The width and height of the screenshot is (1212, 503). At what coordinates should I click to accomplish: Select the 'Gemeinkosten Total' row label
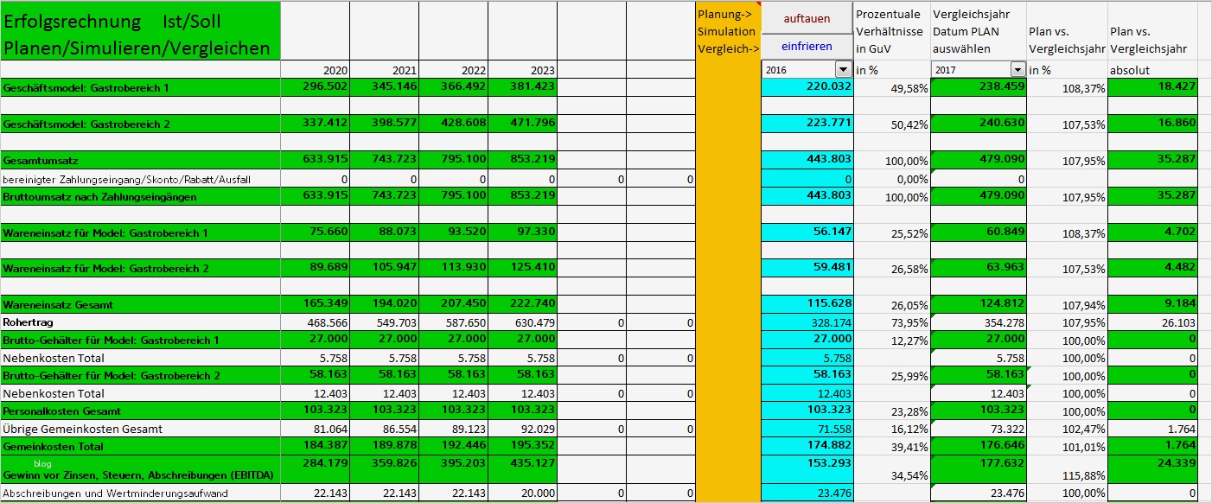click(140, 446)
